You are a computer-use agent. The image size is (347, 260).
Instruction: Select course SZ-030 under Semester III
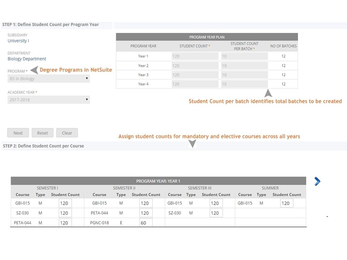pos(175,213)
